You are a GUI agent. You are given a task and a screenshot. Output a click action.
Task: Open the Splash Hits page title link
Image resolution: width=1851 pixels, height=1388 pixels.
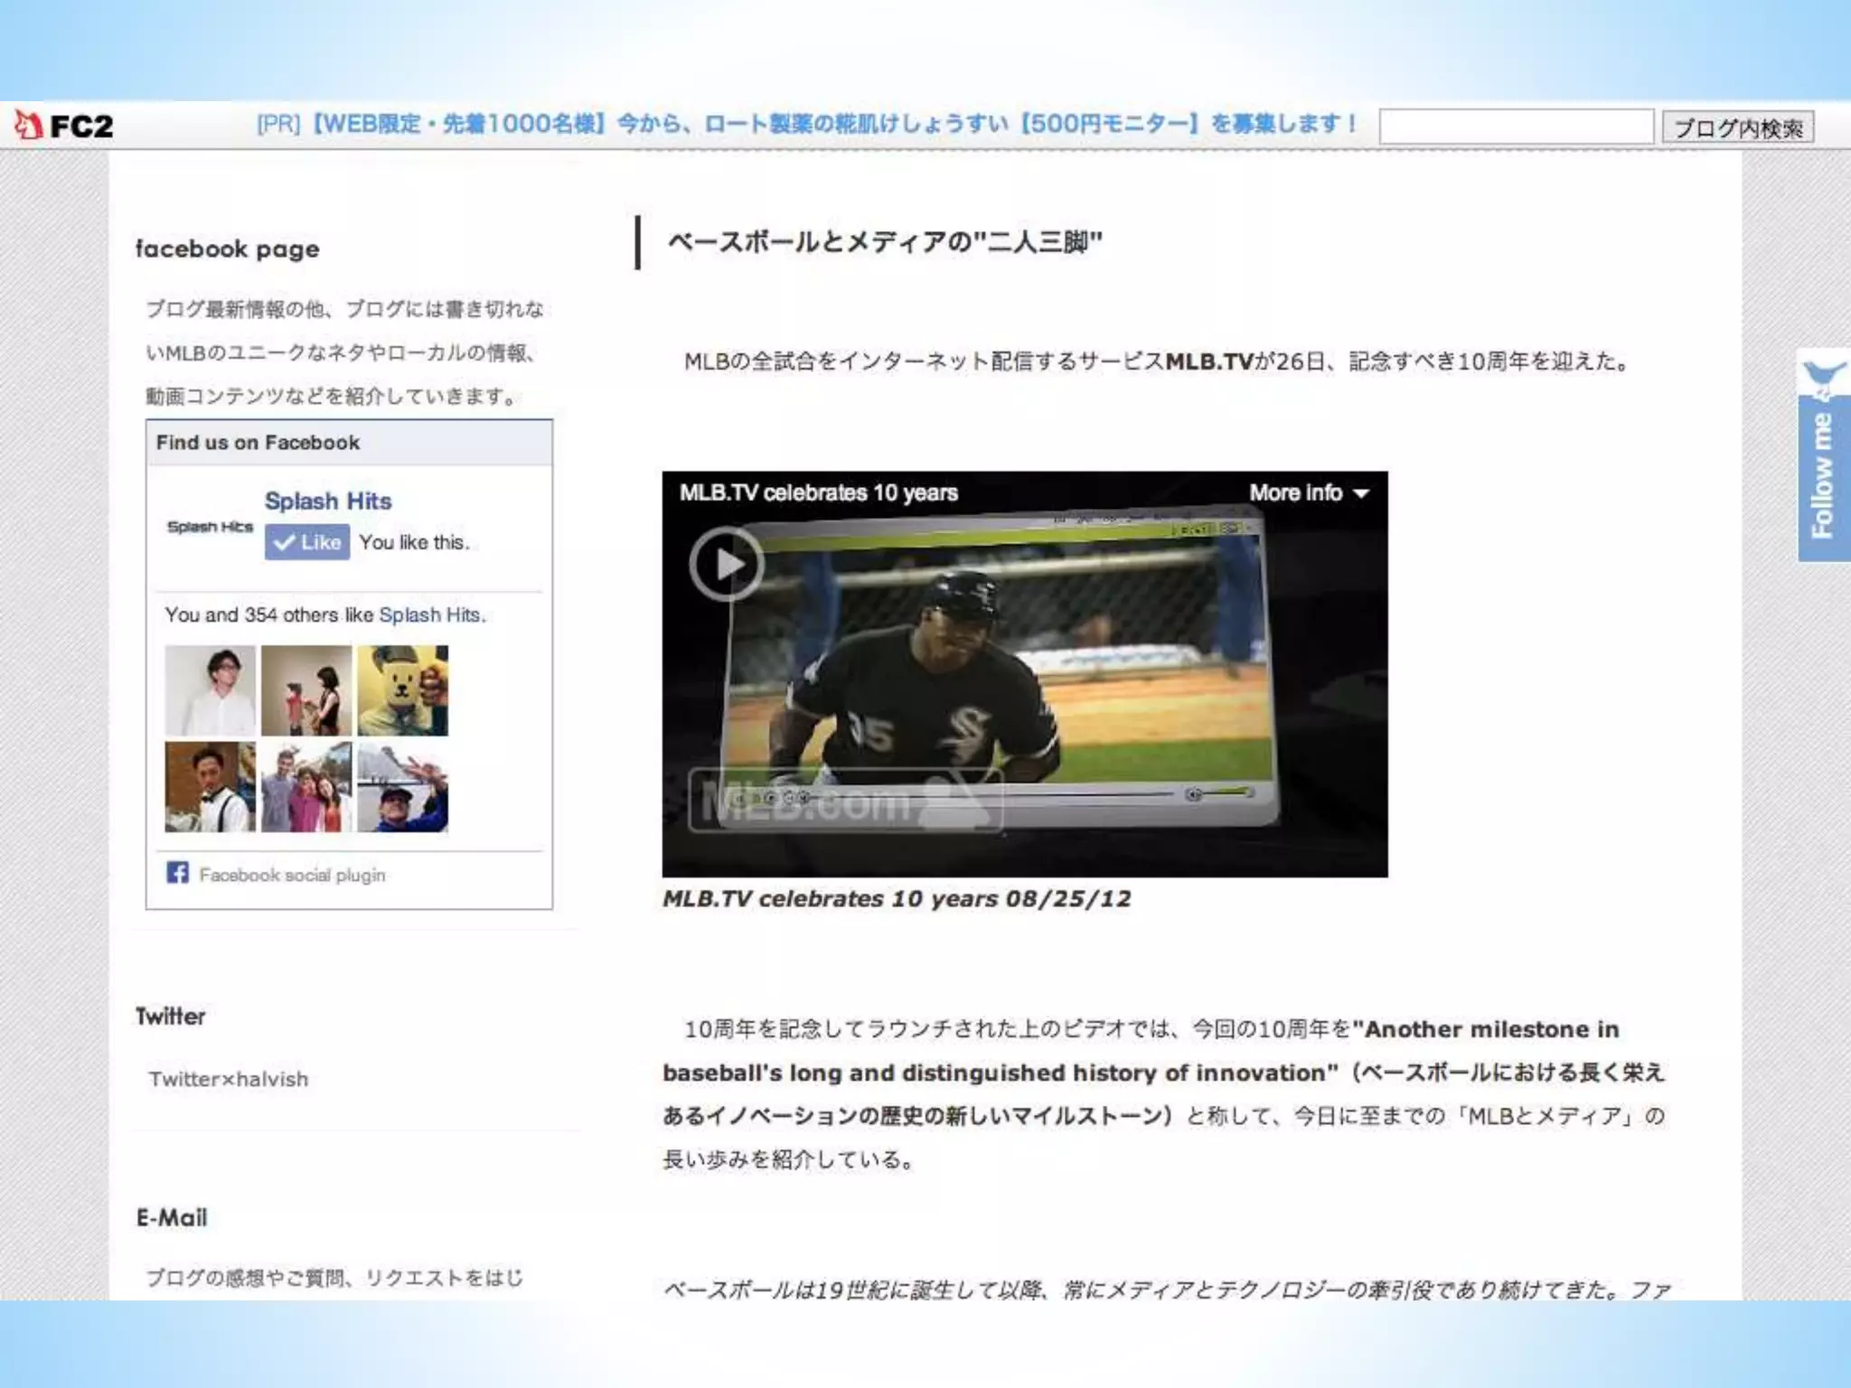[x=328, y=501]
